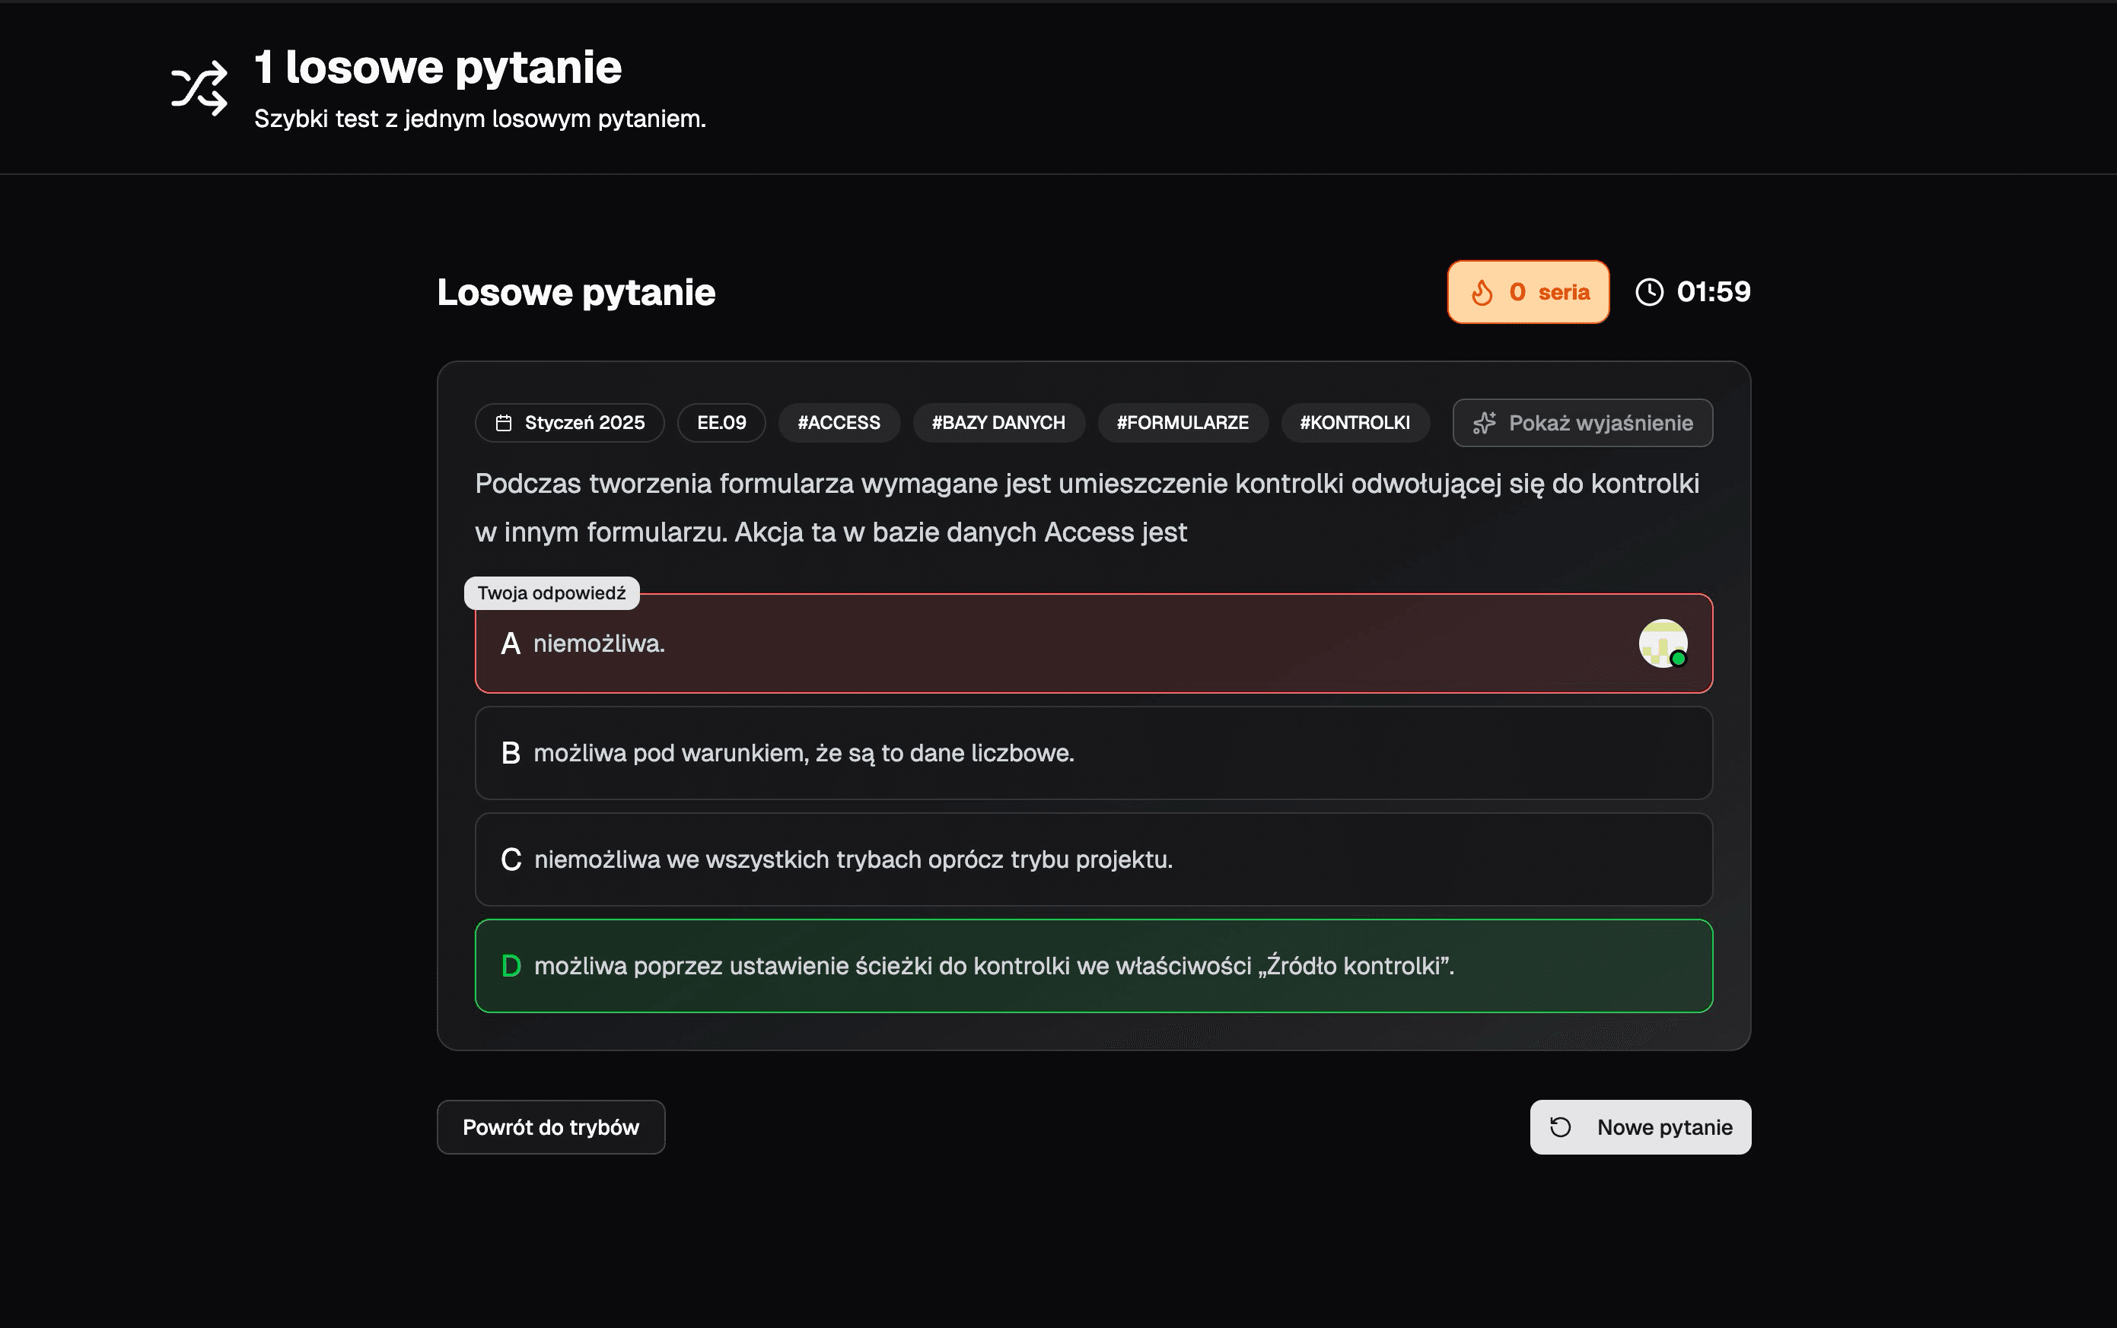The width and height of the screenshot is (2117, 1328).
Task: Open the Styczeń 2025 tag
Action: tap(569, 424)
